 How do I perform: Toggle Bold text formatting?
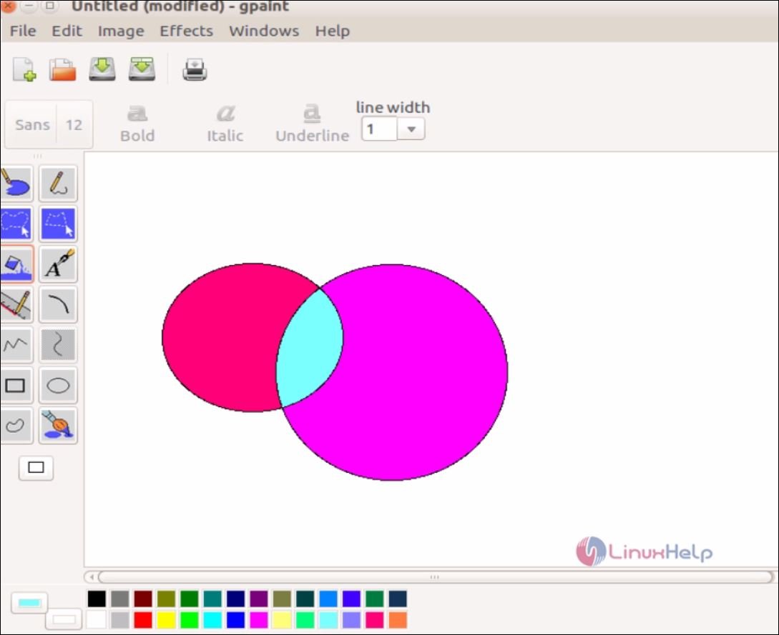pos(137,123)
